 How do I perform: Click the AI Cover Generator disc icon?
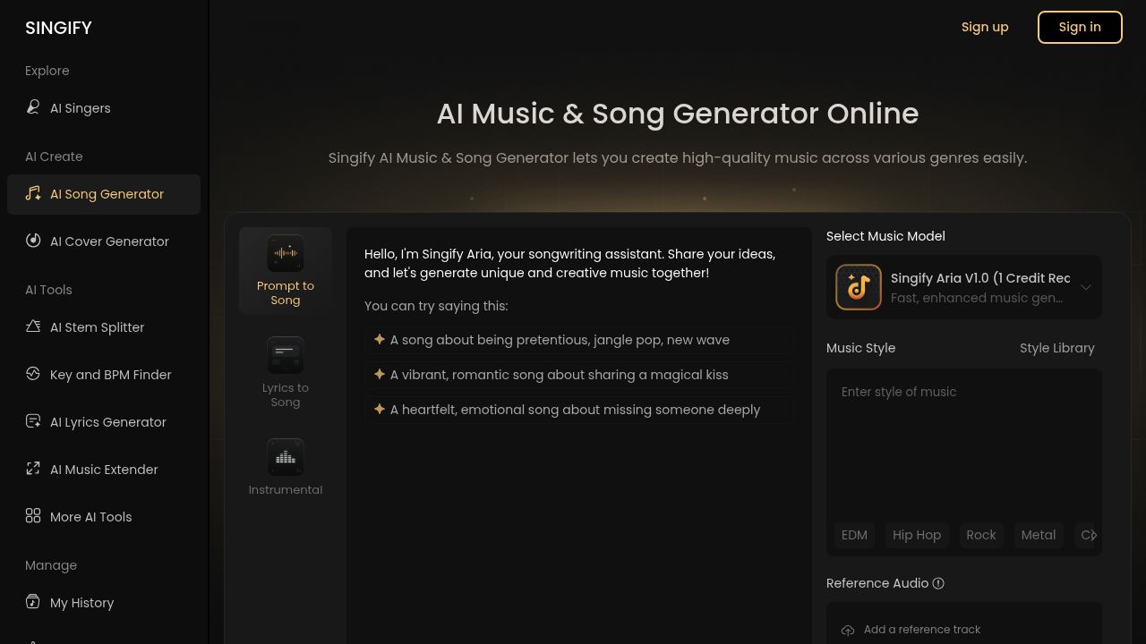pos(33,241)
